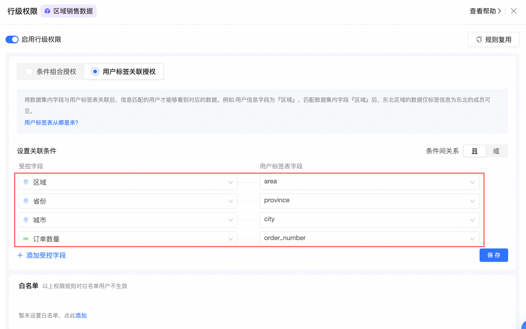Image resolution: width=526 pixels, height=329 pixels.
Task: Click the copy icon in 规则复用 button
Action: pyautogui.click(x=479, y=40)
